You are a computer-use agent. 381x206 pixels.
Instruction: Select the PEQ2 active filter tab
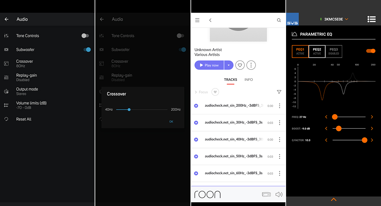pyautogui.click(x=317, y=51)
